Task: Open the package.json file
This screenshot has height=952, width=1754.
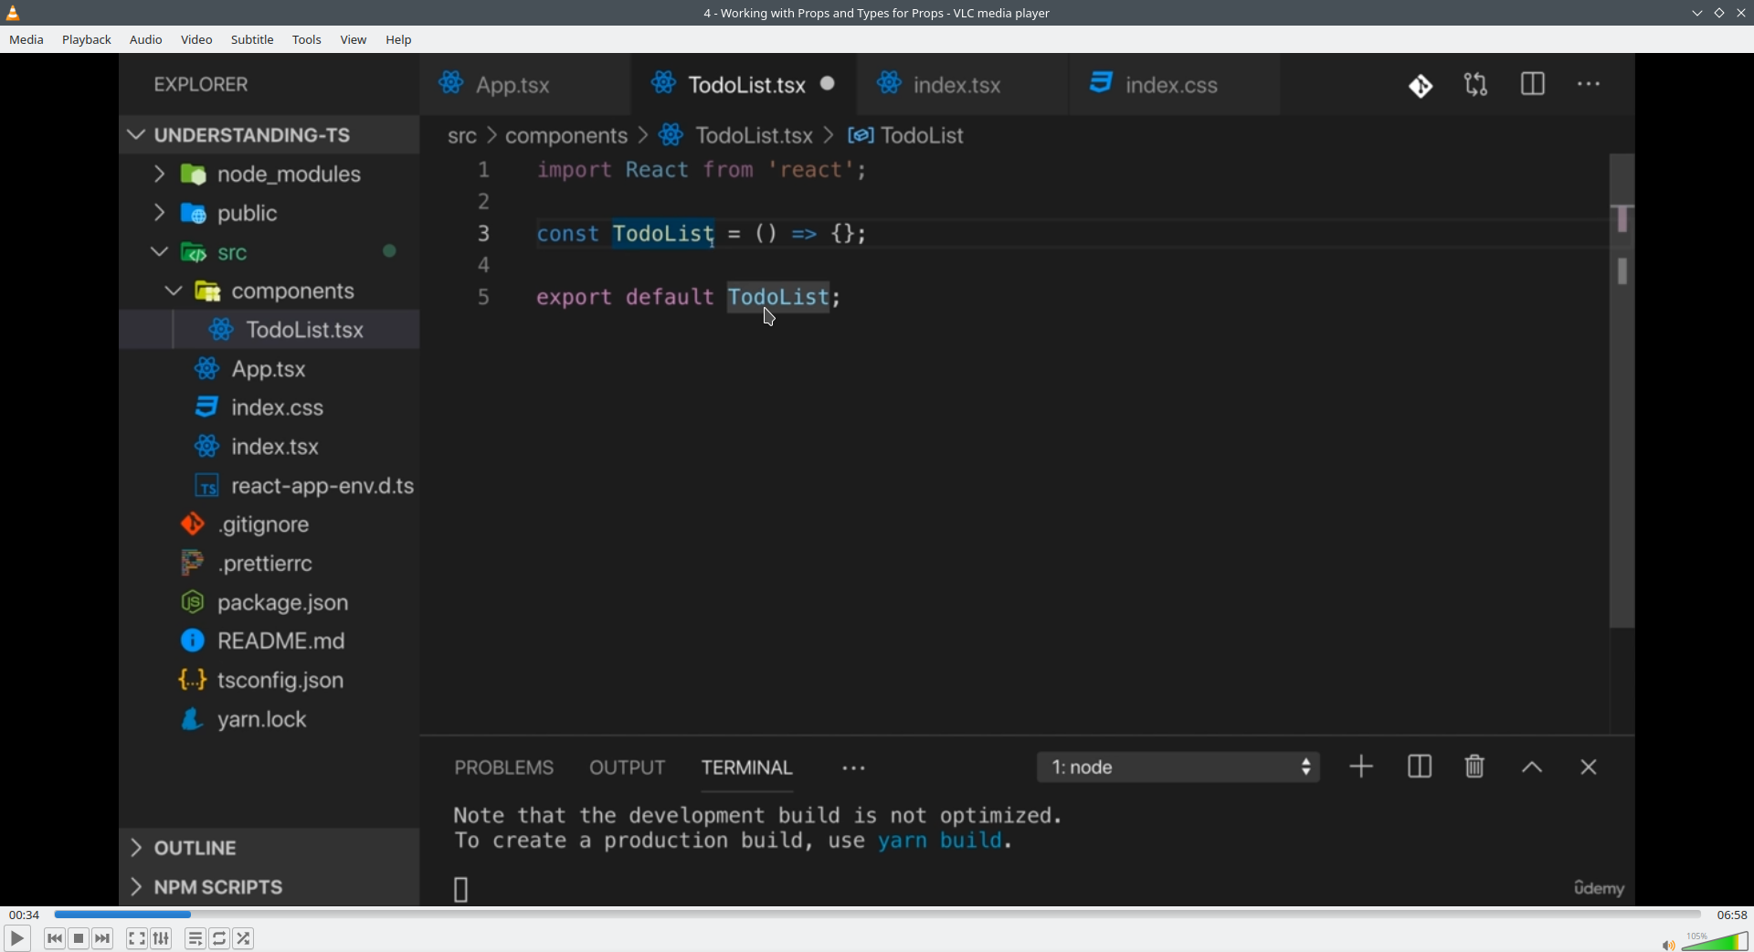Action: (x=269, y=603)
